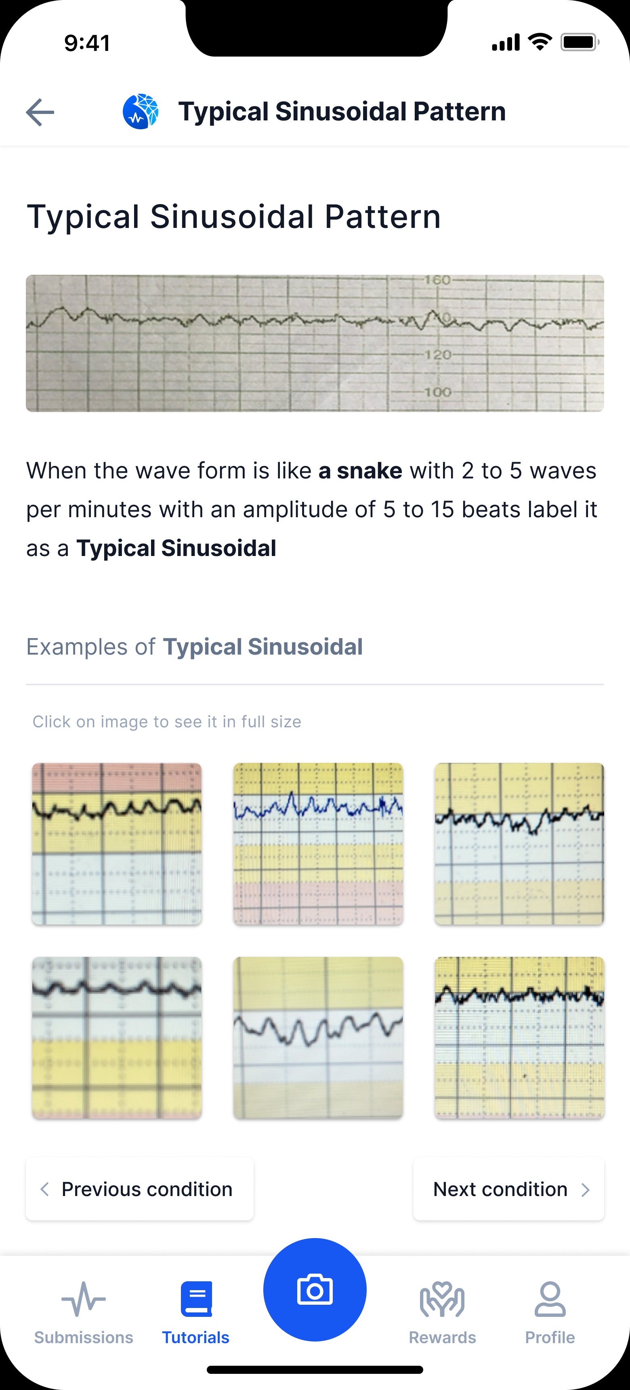Tap the back arrow in the header
Viewport: 630px width, 1390px height.
40,112
